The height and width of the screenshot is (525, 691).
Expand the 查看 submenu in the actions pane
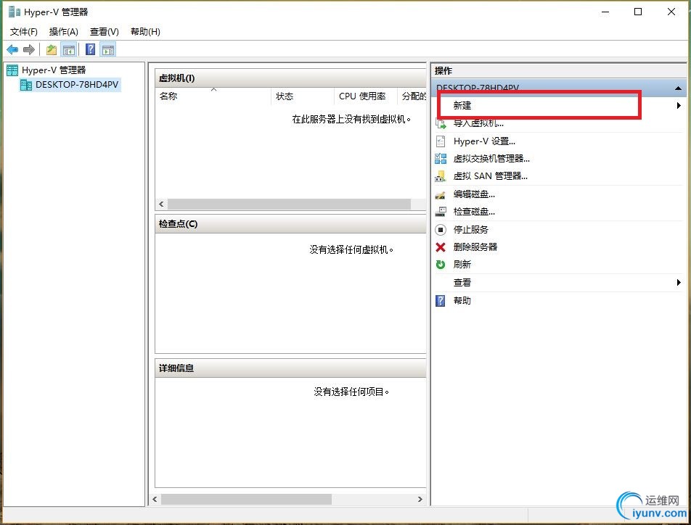[x=679, y=282]
